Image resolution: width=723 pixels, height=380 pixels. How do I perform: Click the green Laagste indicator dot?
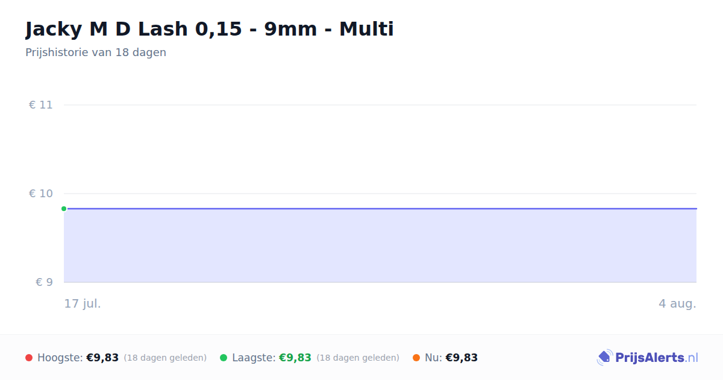(x=224, y=358)
